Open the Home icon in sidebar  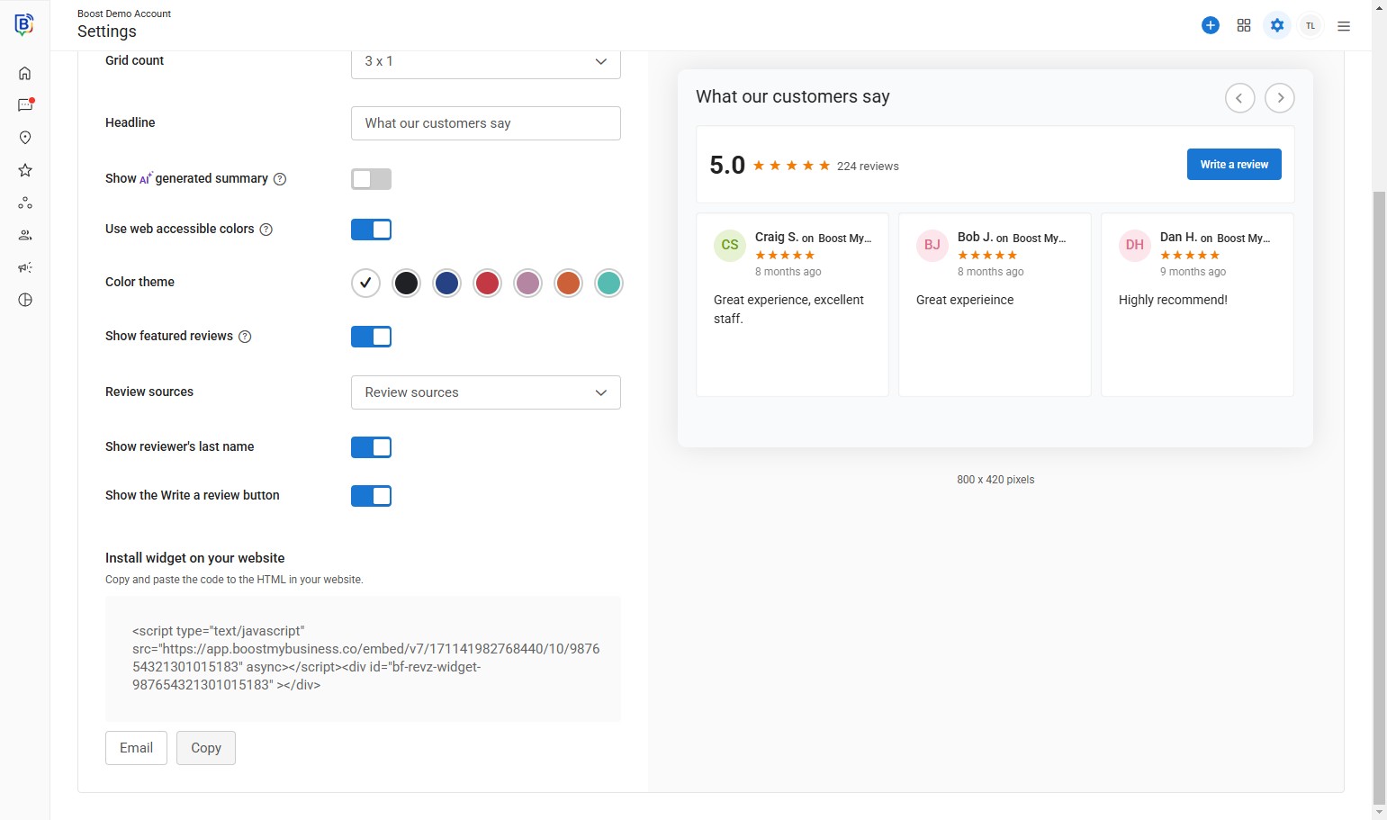pyautogui.click(x=25, y=73)
